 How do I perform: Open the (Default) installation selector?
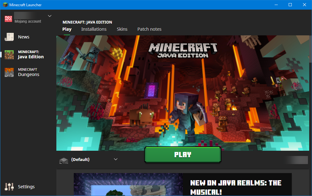pyautogui.click(x=88, y=160)
